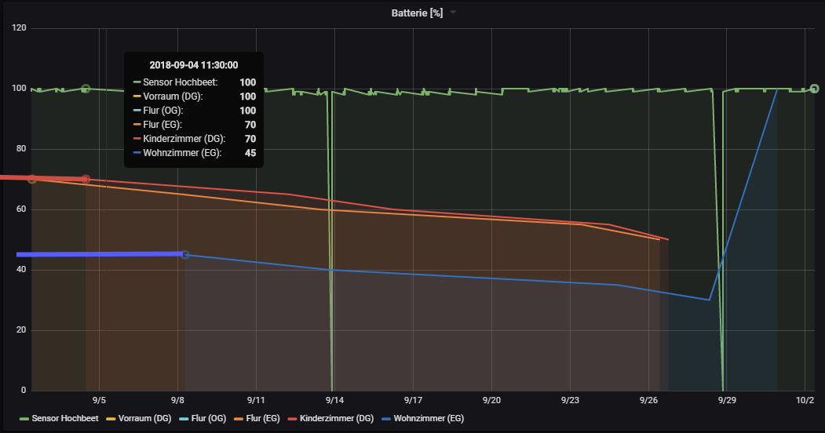Open the Batterie [%] panel title menu
Screen dimensions: 825x433
[x=417, y=13]
